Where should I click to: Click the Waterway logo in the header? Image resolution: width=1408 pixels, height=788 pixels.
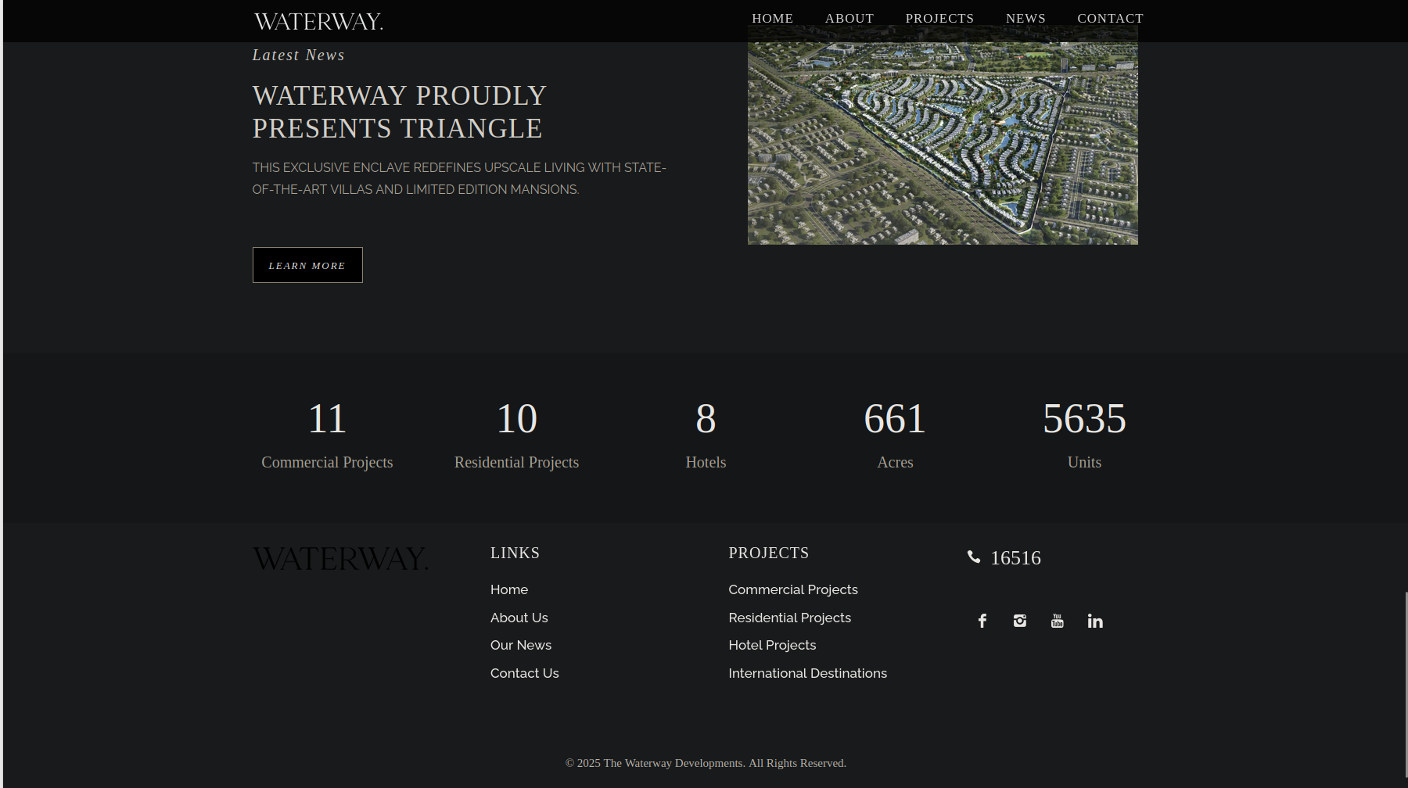coord(318,21)
